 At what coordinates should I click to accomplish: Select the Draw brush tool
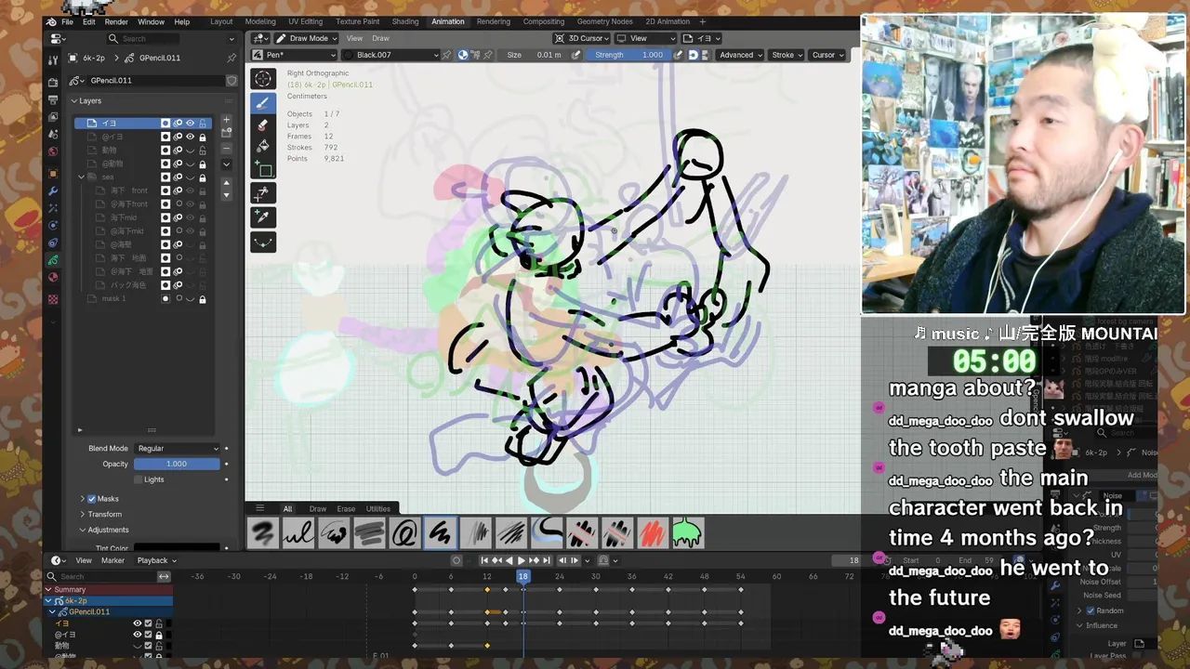pyautogui.click(x=263, y=103)
